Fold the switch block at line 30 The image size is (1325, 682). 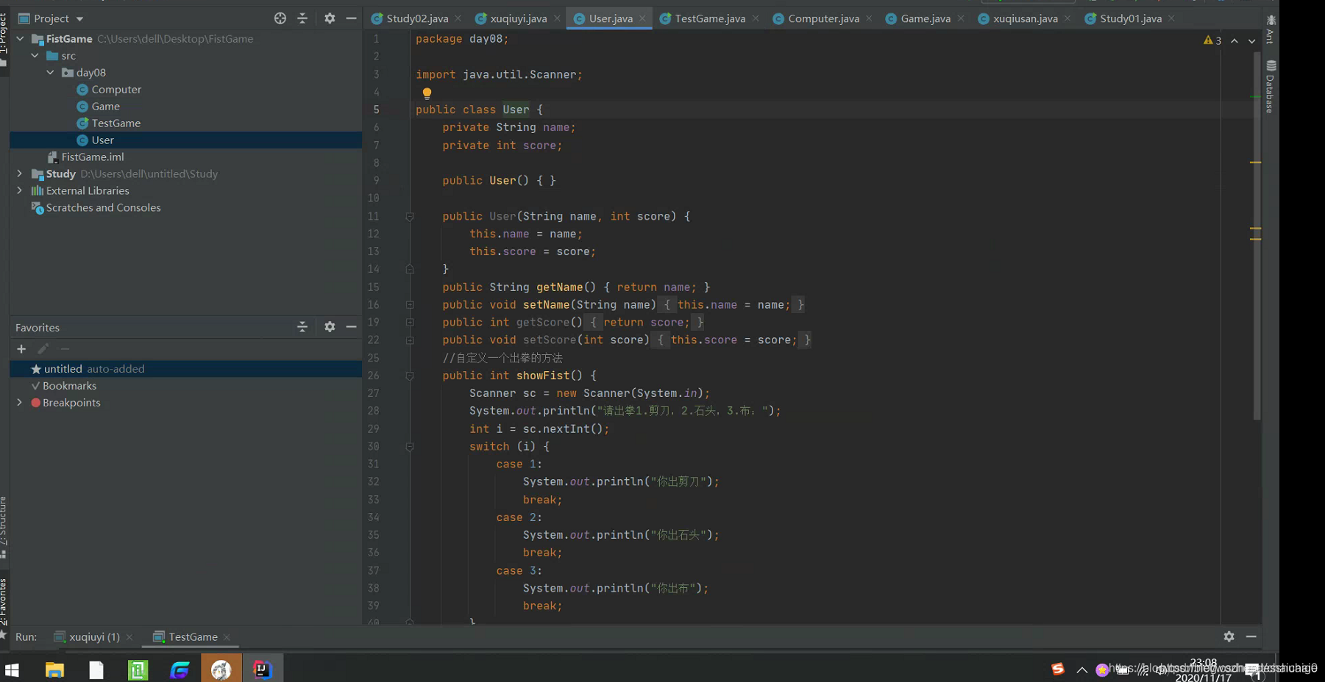(410, 447)
